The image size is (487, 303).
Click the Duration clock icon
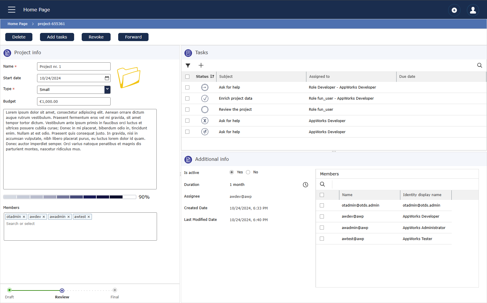click(x=305, y=185)
